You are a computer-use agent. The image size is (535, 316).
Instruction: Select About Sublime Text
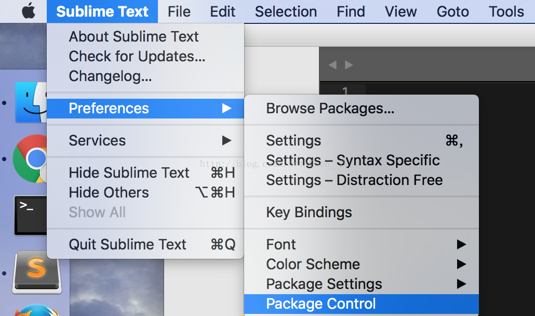pyautogui.click(x=145, y=36)
